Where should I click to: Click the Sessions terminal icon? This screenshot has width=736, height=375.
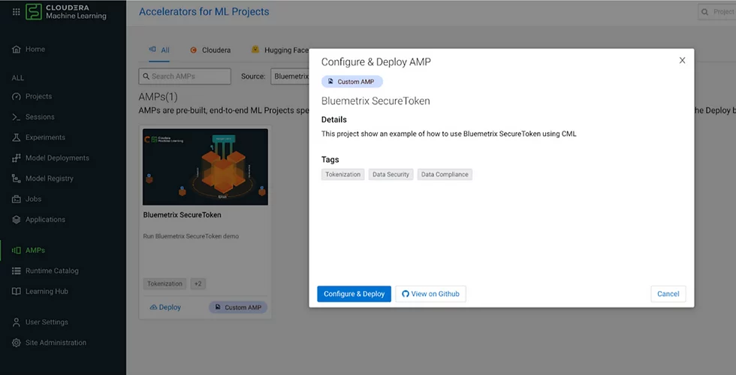17,117
